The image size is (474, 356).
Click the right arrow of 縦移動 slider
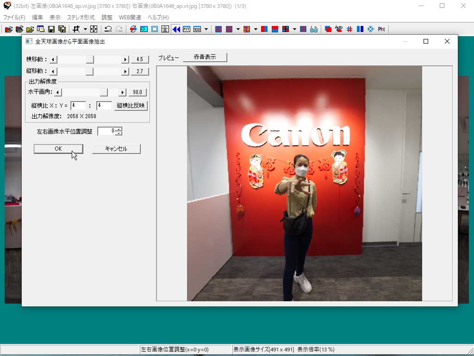(125, 71)
